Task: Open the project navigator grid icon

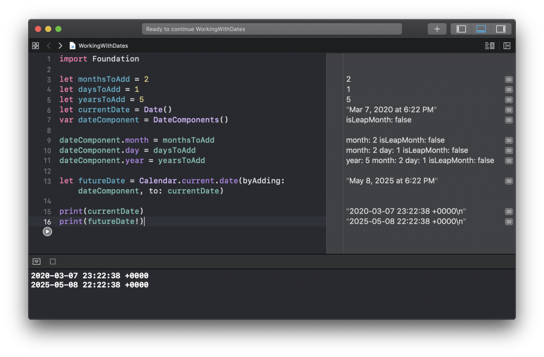Action: (36, 46)
